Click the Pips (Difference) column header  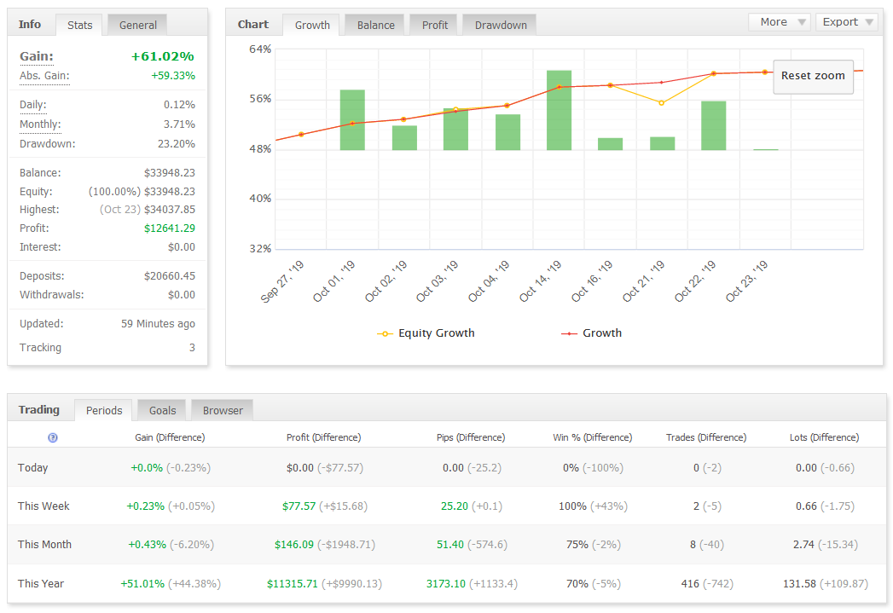tap(471, 437)
